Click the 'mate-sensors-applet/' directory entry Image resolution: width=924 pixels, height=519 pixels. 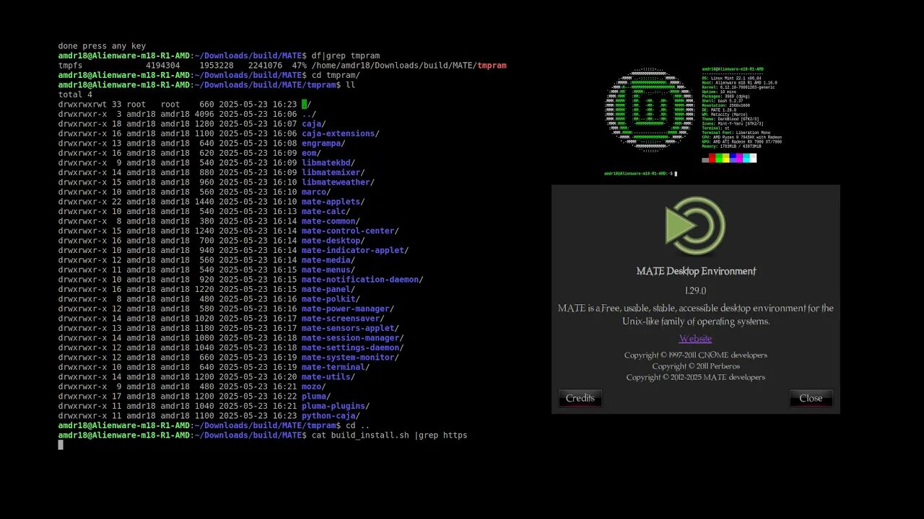(x=350, y=328)
